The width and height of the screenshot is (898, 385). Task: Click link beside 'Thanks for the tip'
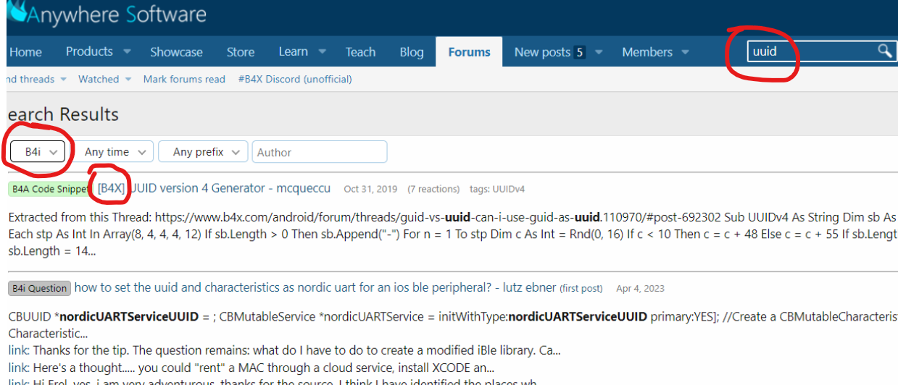17,350
